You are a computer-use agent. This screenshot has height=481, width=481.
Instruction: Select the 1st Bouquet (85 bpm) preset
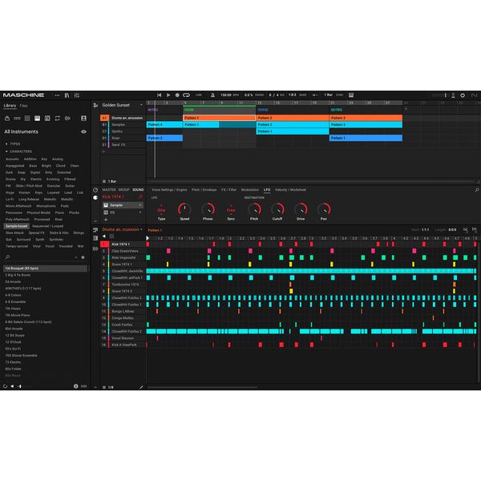(46, 269)
